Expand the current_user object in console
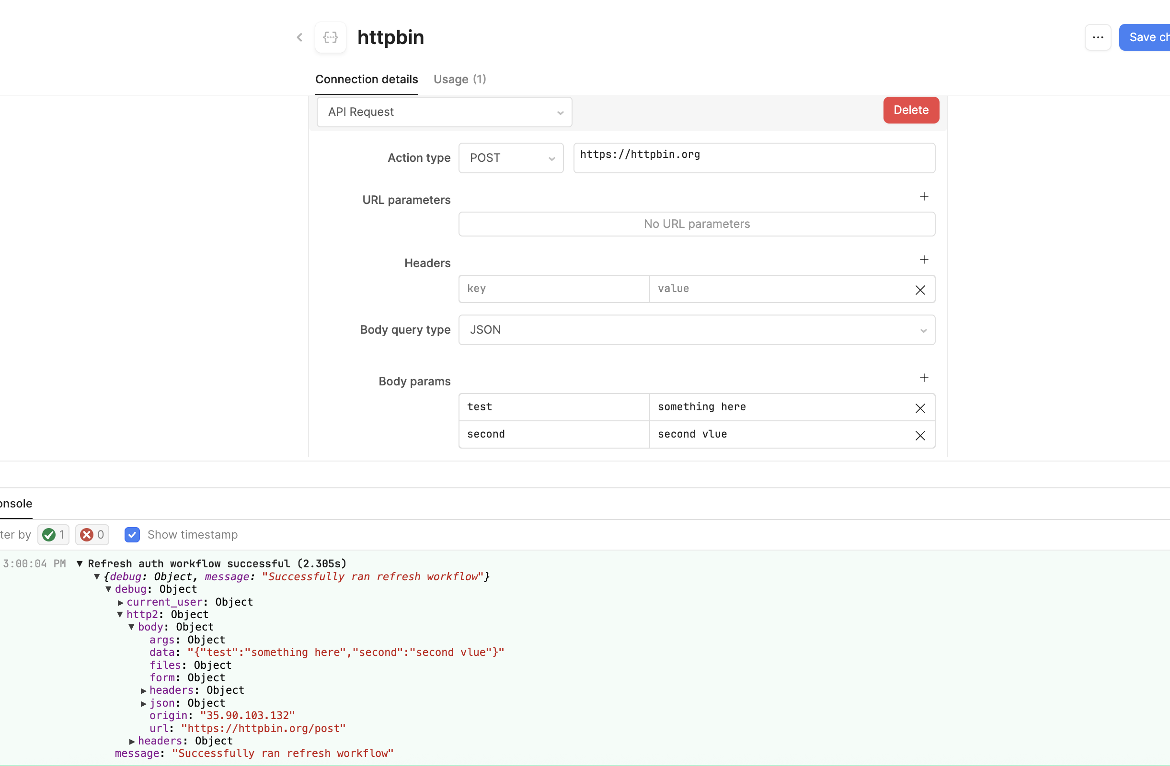Viewport: 1170px width, 766px height. [120, 602]
